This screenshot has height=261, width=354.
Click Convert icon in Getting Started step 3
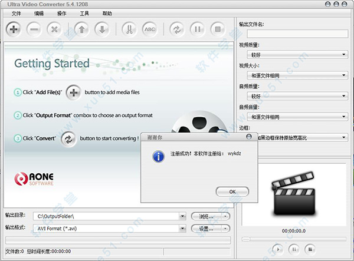click(x=68, y=139)
